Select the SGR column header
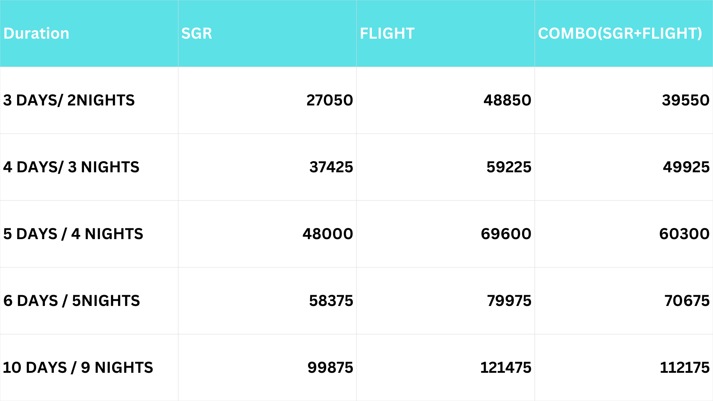The height and width of the screenshot is (401, 713). 196,33
